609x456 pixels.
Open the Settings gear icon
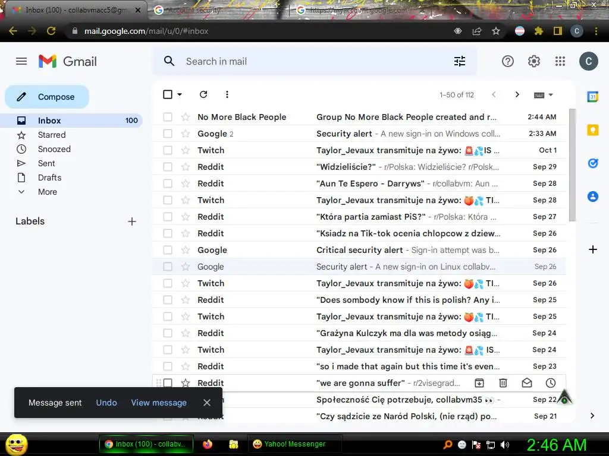coord(534,61)
